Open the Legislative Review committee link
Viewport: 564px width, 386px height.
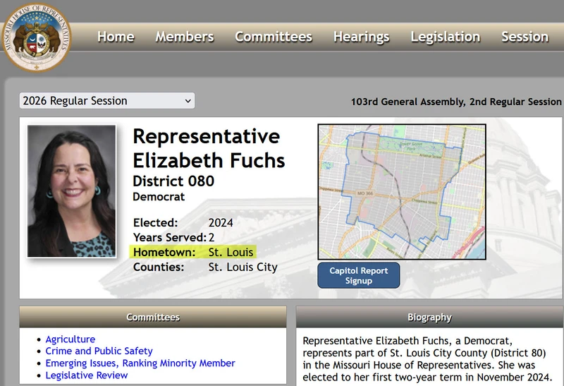click(x=86, y=375)
